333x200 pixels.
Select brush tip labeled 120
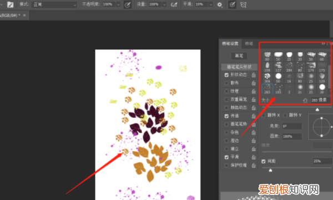pyautogui.click(x=322, y=78)
